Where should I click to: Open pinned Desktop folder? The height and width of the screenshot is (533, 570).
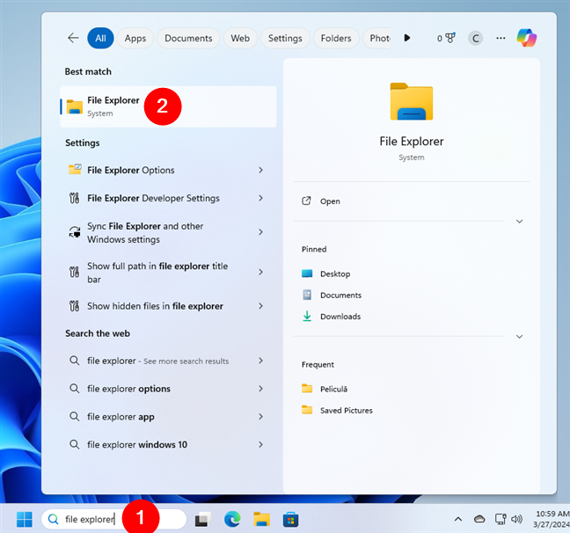[x=326, y=274]
